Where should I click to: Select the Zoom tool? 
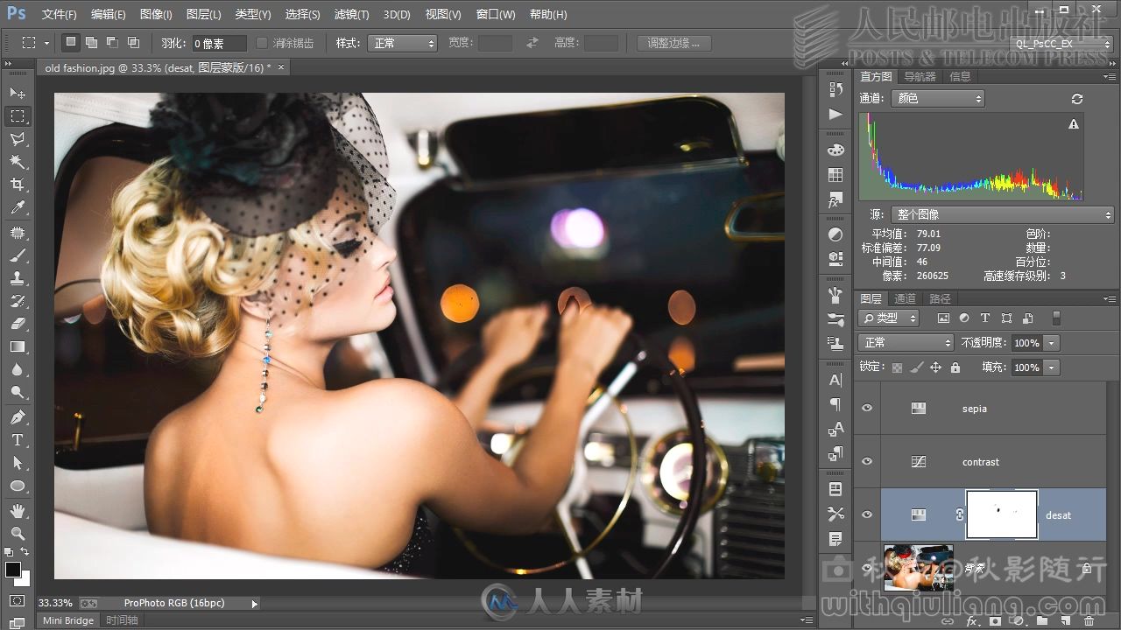tap(18, 533)
